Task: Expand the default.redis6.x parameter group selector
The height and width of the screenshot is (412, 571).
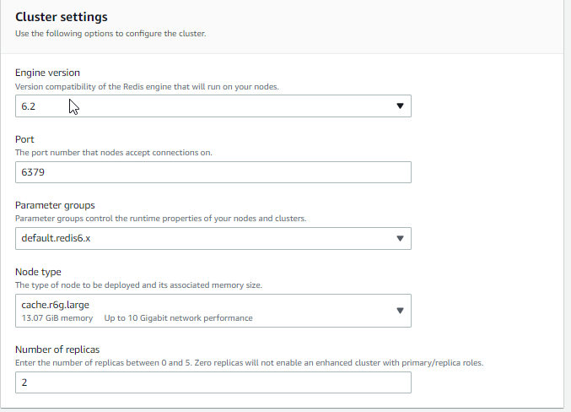Action: (213, 238)
